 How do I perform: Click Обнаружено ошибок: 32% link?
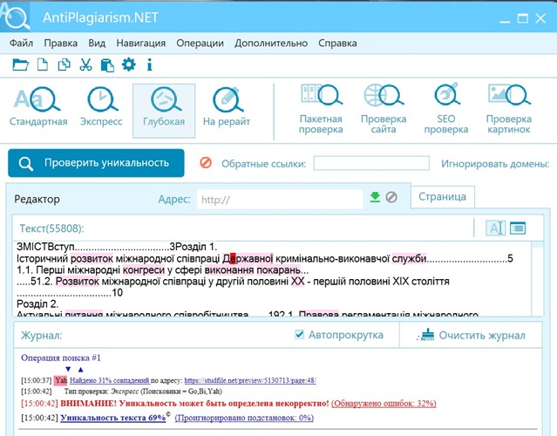[x=384, y=404]
